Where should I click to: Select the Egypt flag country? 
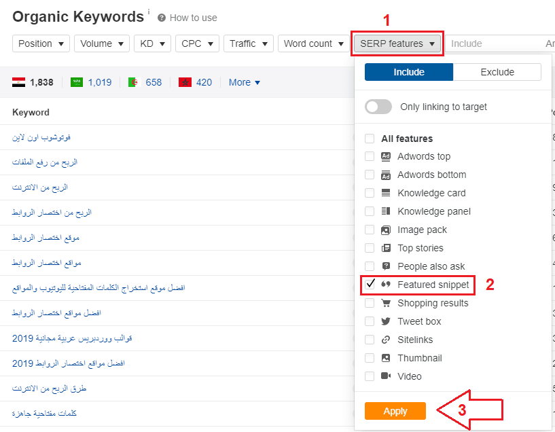click(x=18, y=82)
